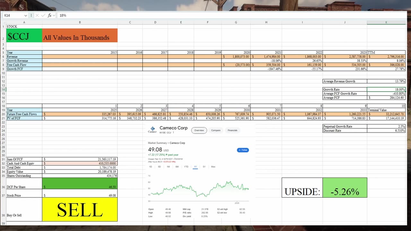411x231 pixels.
Task: Click the formula bar showing 18%
Action: (231, 15)
